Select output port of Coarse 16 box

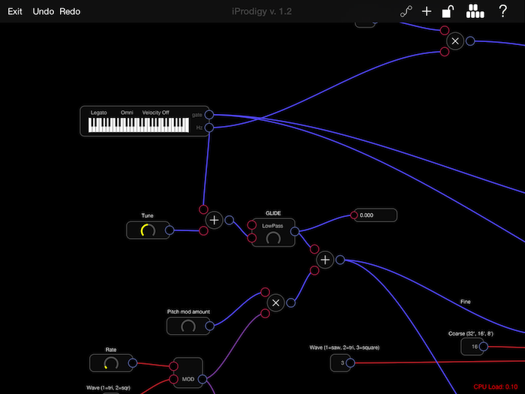pyautogui.click(x=484, y=347)
